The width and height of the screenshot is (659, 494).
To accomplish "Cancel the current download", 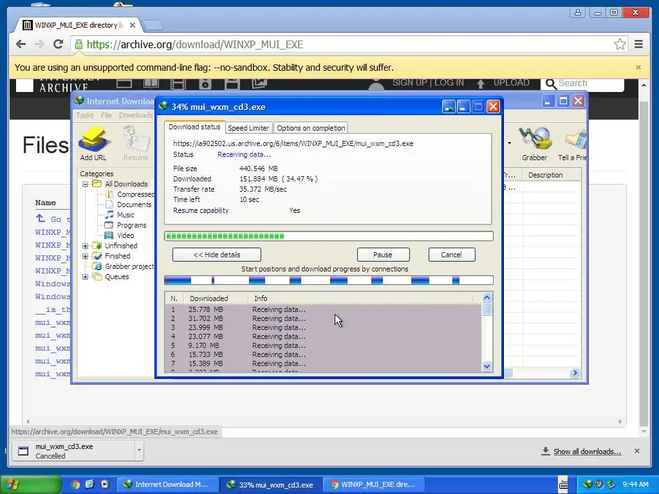I will pos(451,255).
